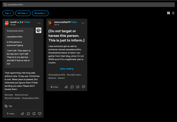Open the All posts filter dropdown
The height and width of the screenshot is (122, 177).
40,13
